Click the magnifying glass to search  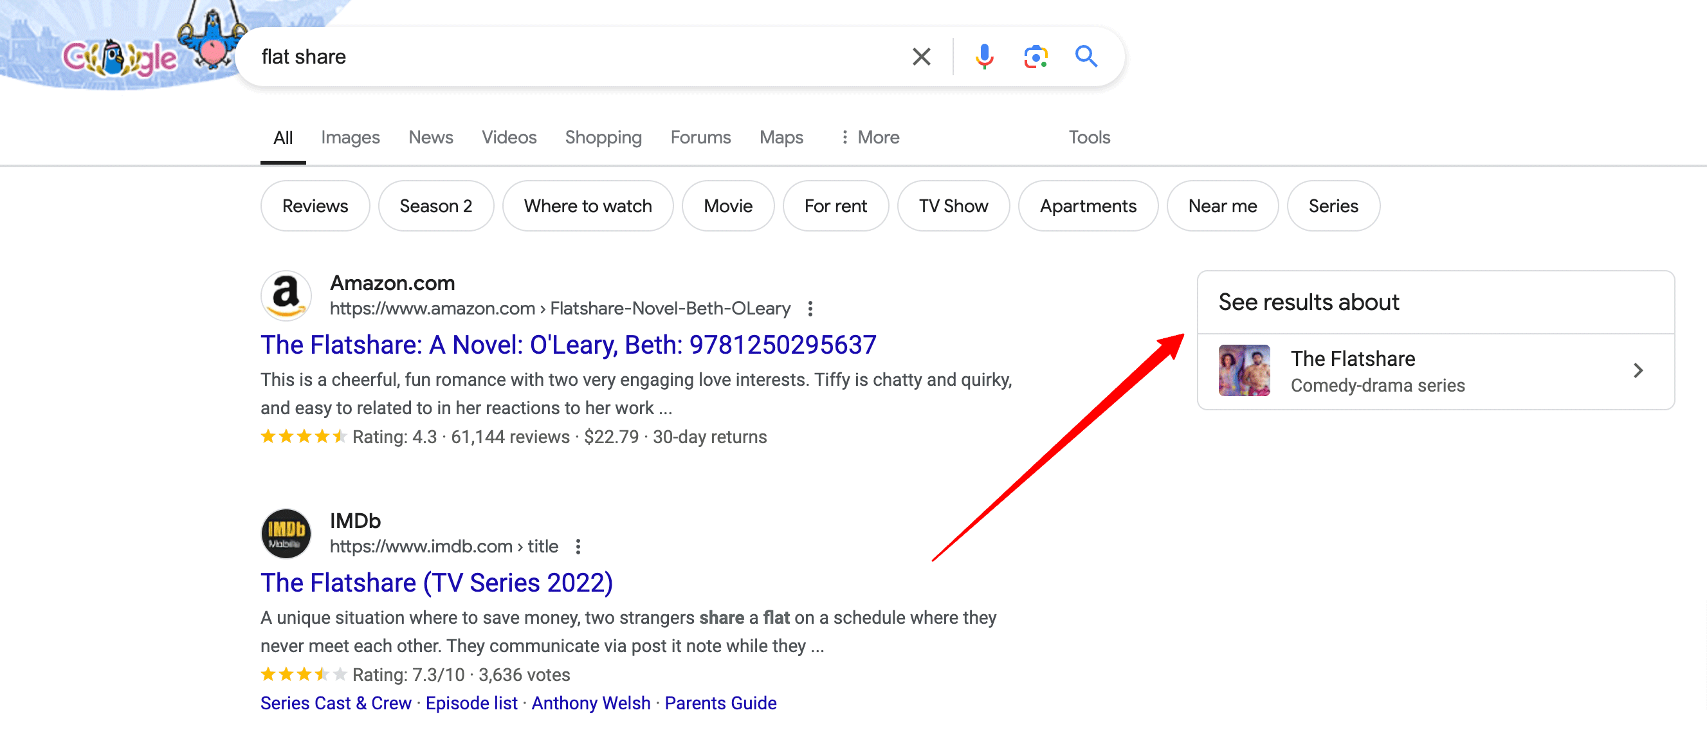(1086, 57)
